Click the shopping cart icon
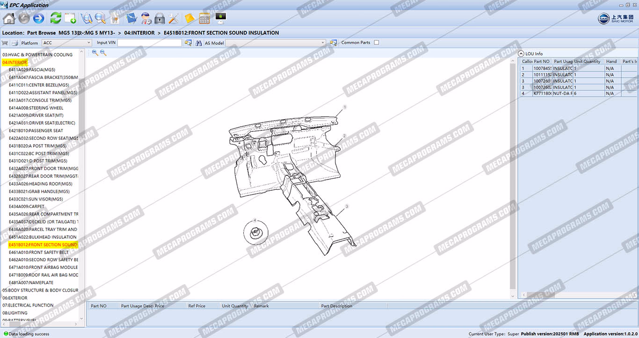This screenshot has height=338, width=639. (x=5, y=43)
